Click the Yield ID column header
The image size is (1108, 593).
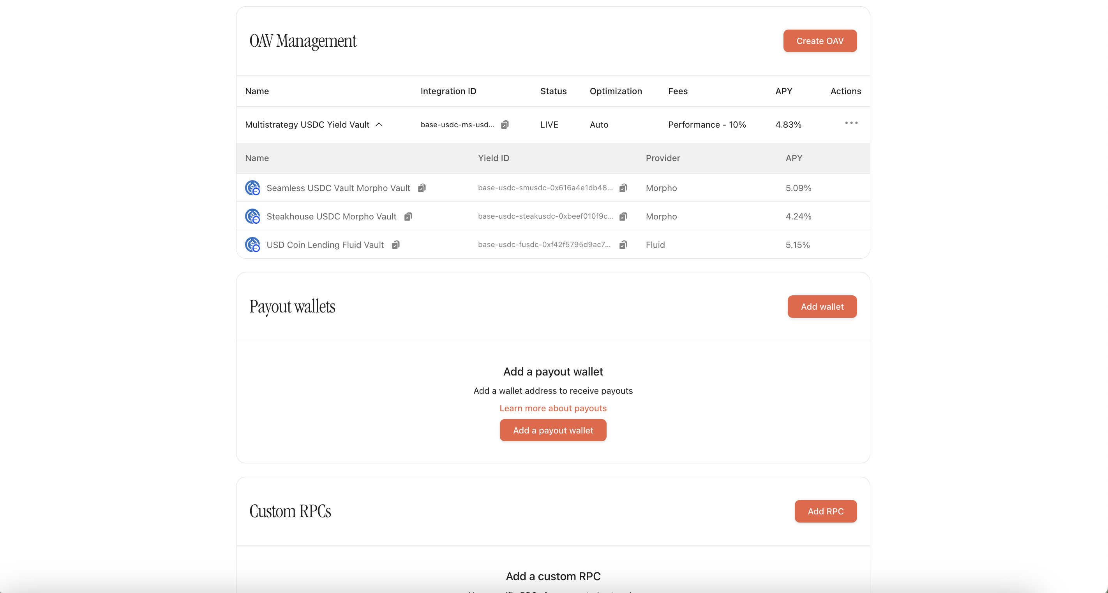[493, 158]
